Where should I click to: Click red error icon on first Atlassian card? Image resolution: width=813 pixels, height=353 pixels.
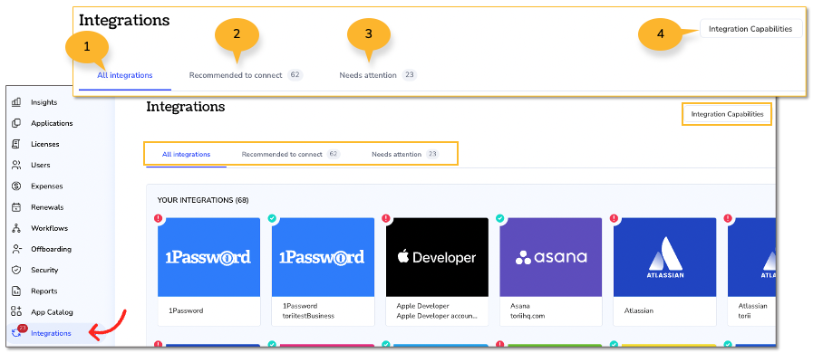click(x=615, y=218)
